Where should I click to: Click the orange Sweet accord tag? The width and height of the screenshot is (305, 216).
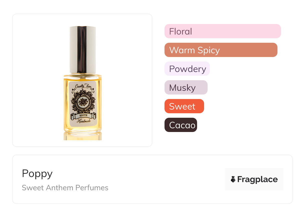[184, 106]
